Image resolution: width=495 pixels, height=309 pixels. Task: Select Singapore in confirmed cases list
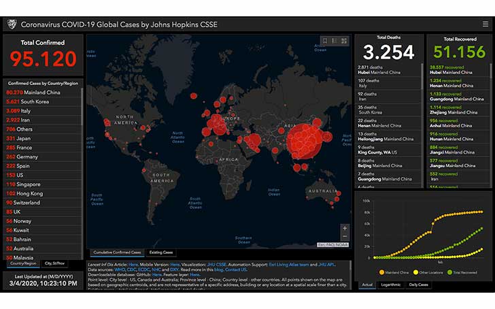[x=43, y=184]
